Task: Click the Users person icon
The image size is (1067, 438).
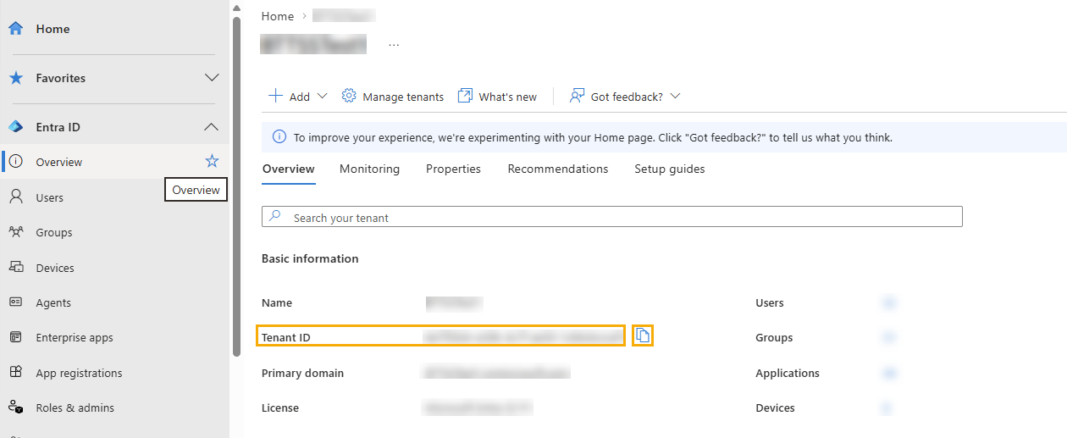Action: coord(16,197)
